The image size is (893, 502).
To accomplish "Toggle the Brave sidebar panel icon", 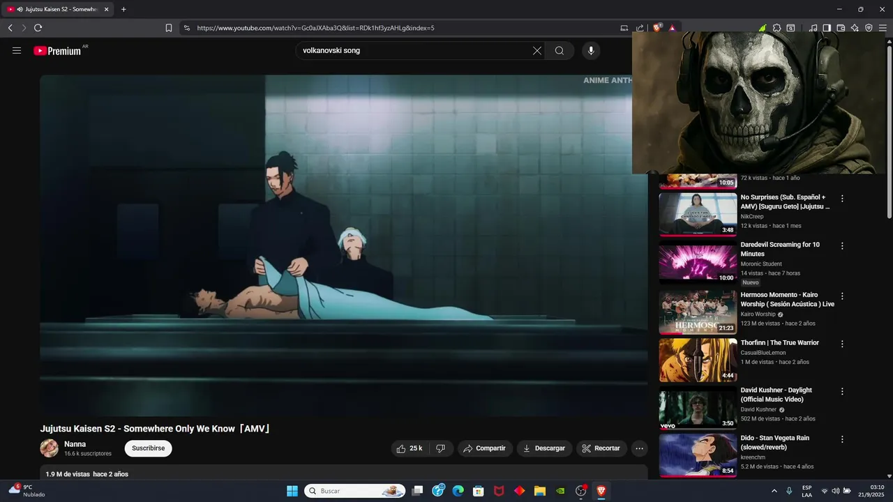I will [x=827, y=28].
